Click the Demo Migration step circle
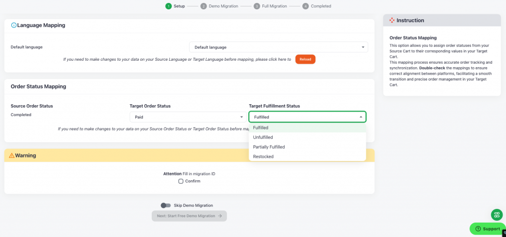 click(x=204, y=6)
